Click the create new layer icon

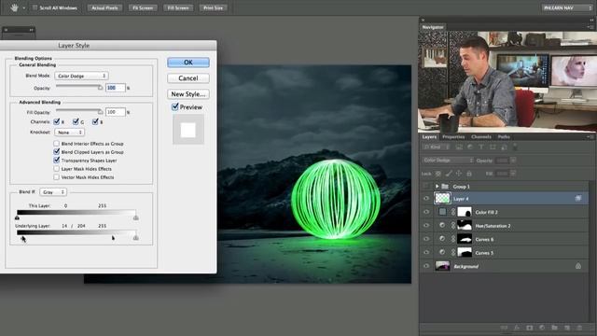pos(567,328)
